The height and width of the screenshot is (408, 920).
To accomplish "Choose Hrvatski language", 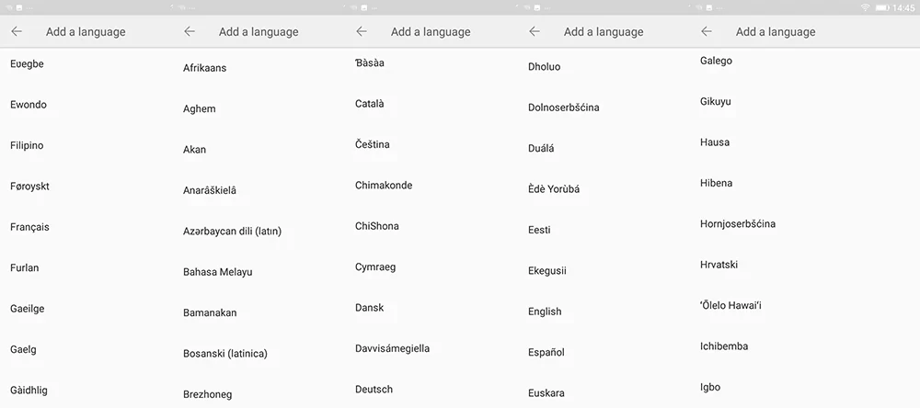I will click(719, 265).
